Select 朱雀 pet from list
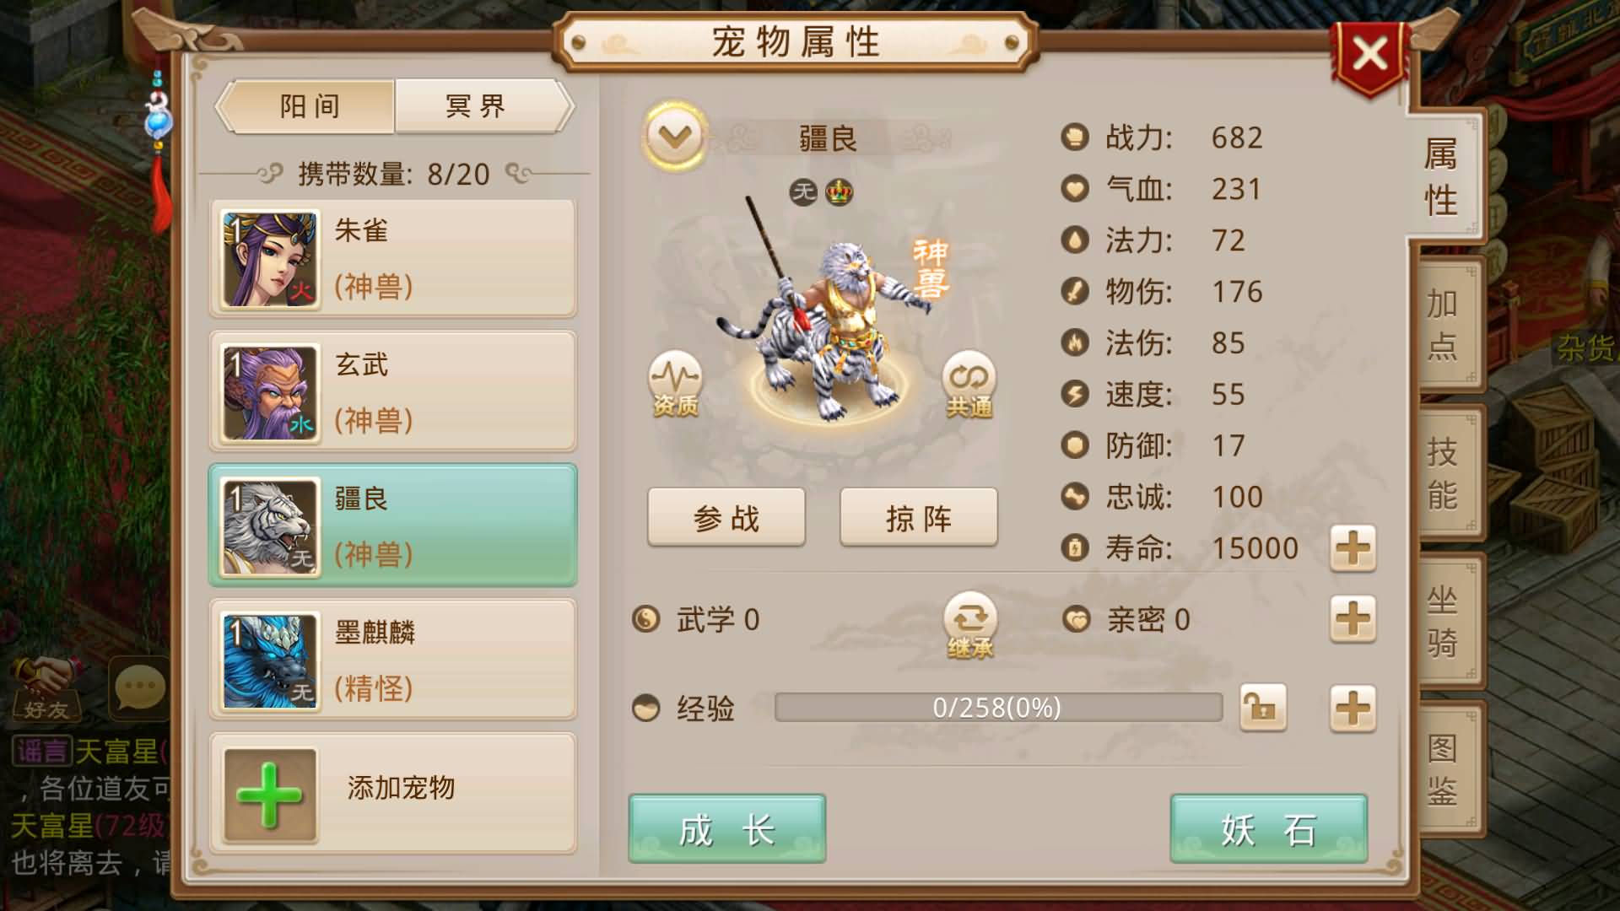The image size is (1620, 911). tap(393, 258)
